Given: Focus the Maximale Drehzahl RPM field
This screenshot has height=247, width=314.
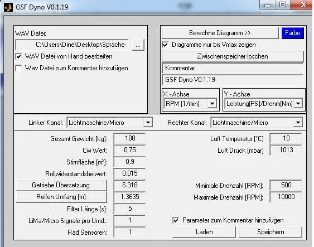Looking at the screenshot, I should pos(286,197).
